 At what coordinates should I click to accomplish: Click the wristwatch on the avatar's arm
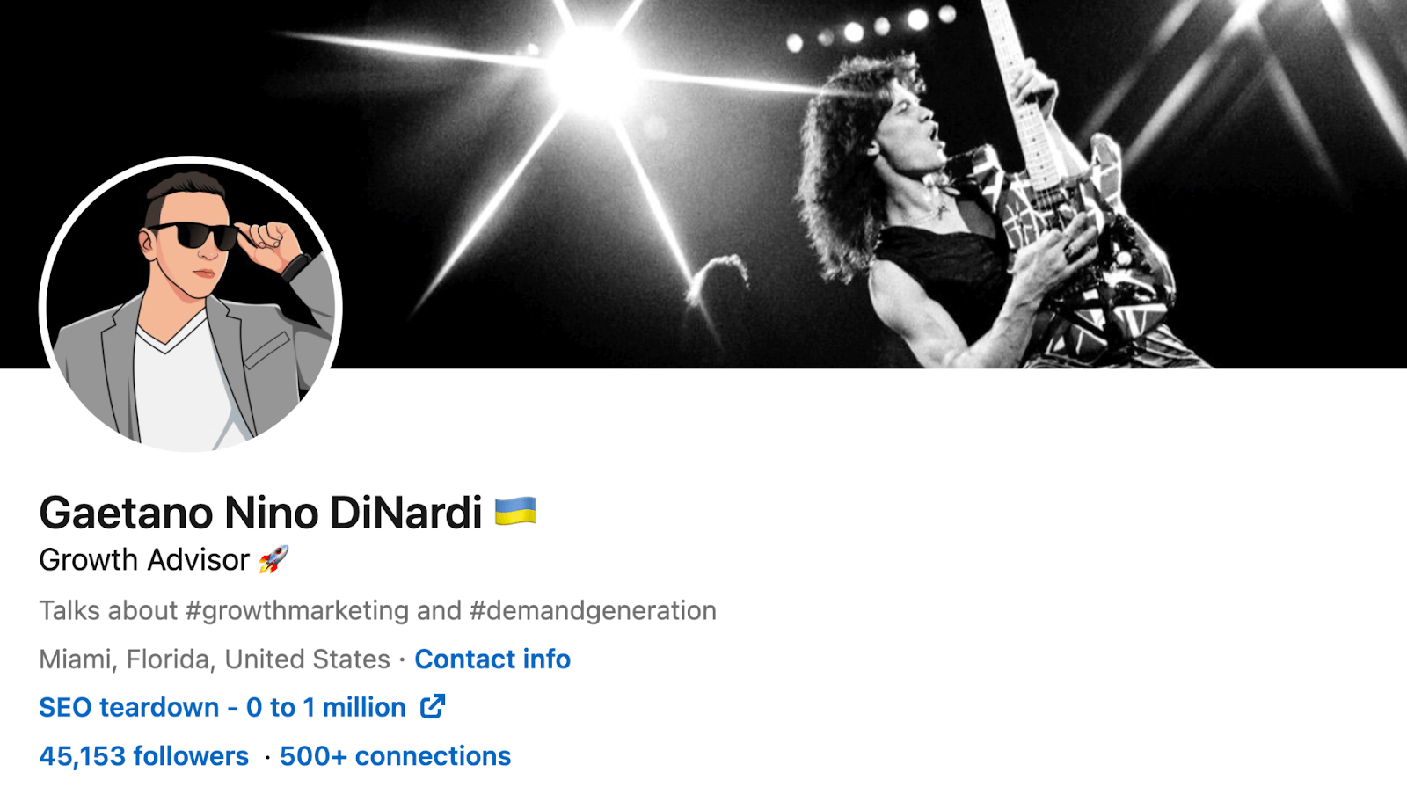pyautogui.click(x=295, y=266)
